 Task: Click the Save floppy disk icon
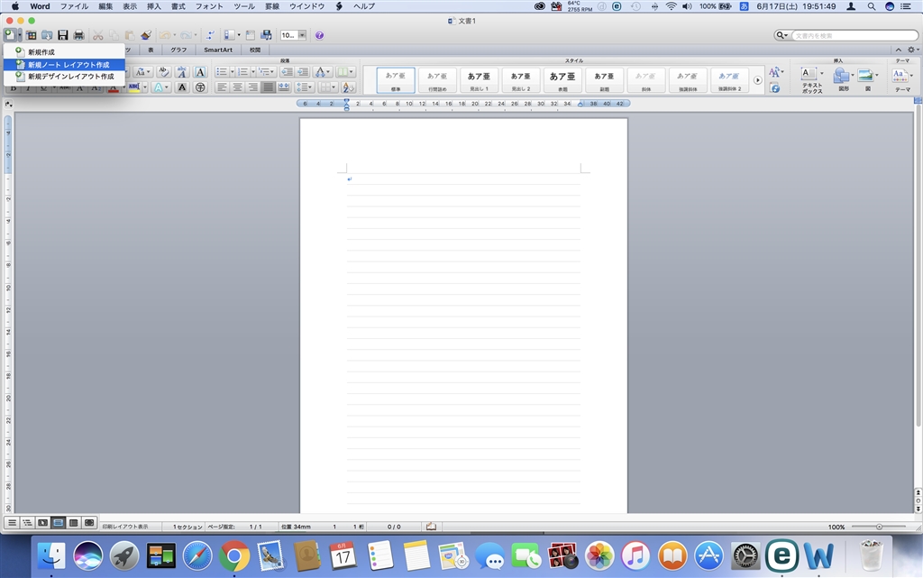pyautogui.click(x=63, y=35)
